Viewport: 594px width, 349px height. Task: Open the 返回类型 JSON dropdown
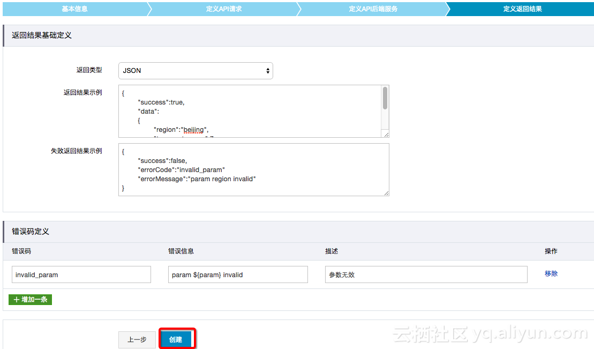196,71
